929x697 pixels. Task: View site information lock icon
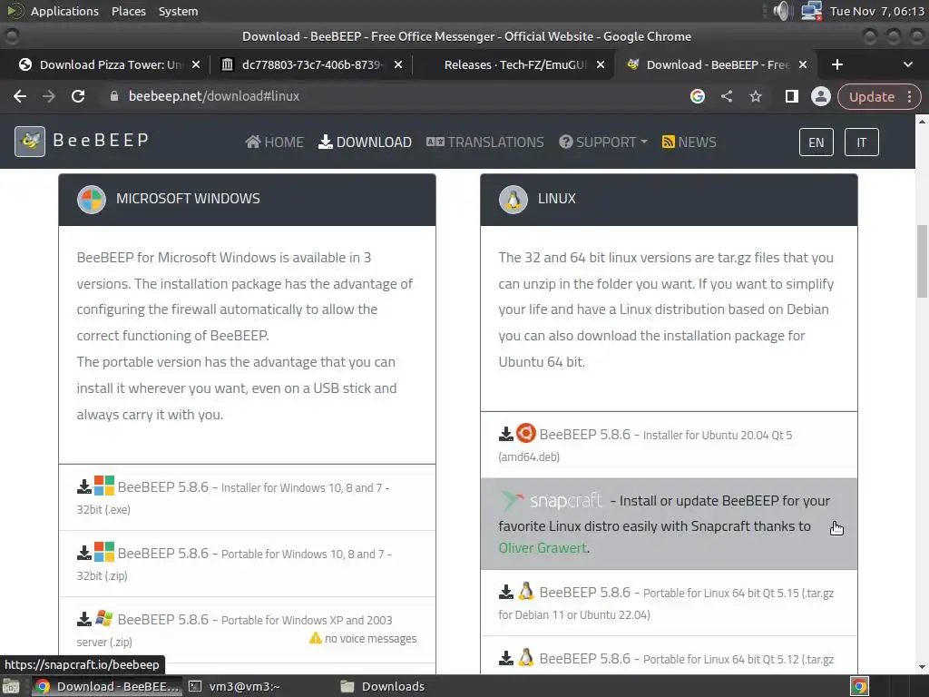click(114, 96)
